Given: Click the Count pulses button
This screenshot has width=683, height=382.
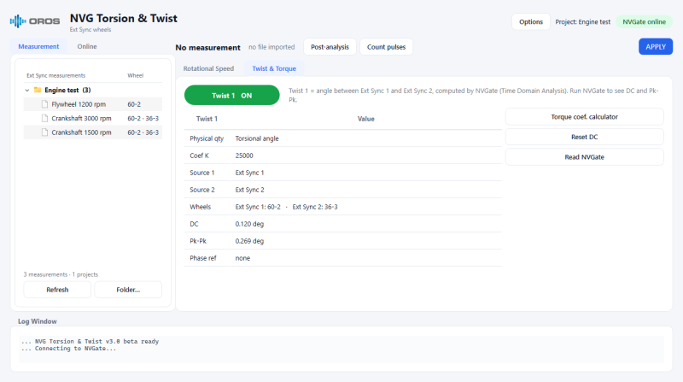Looking at the screenshot, I should (387, 47).
